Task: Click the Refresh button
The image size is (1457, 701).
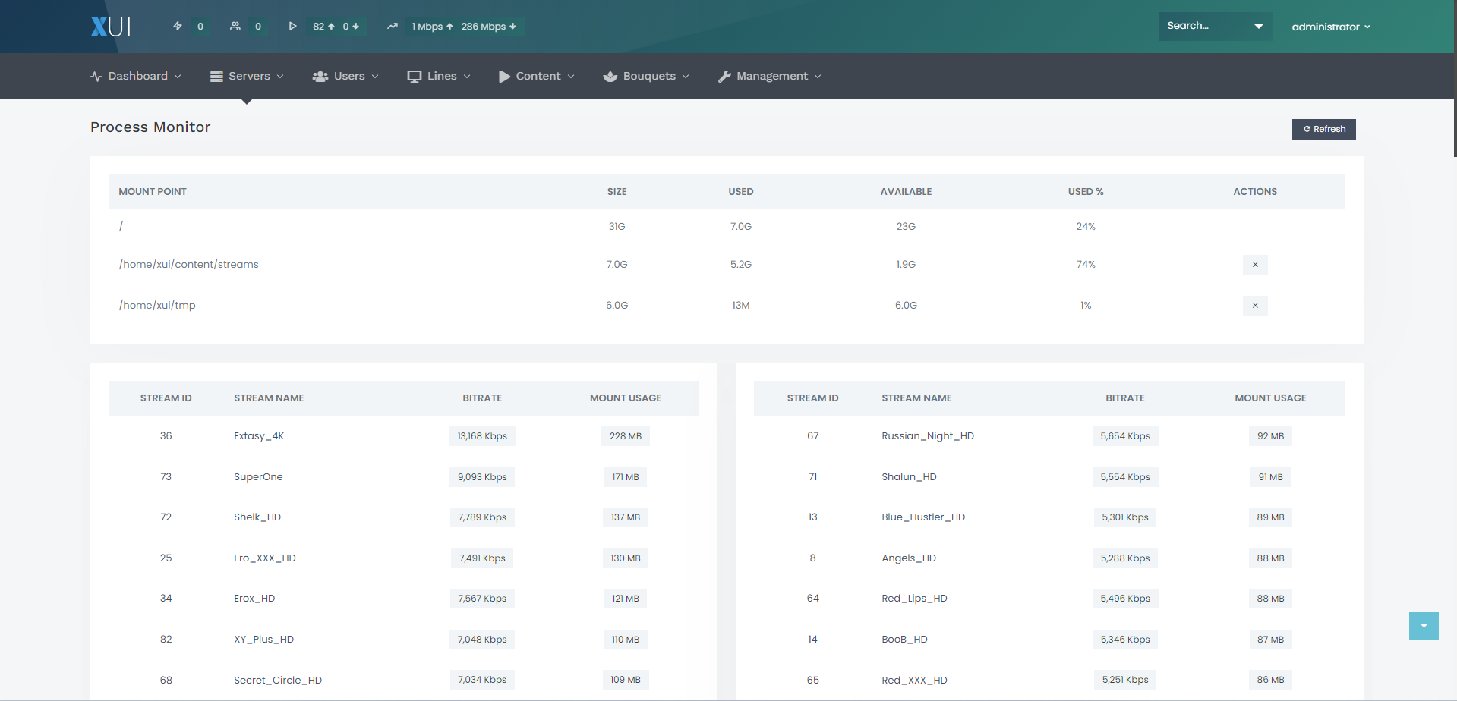Action: point(1323,129)
